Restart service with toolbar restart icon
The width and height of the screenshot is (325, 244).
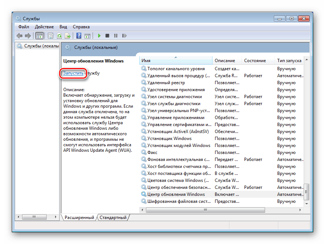[x=124, y=36]
